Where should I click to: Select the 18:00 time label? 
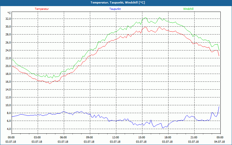[168, 137]
